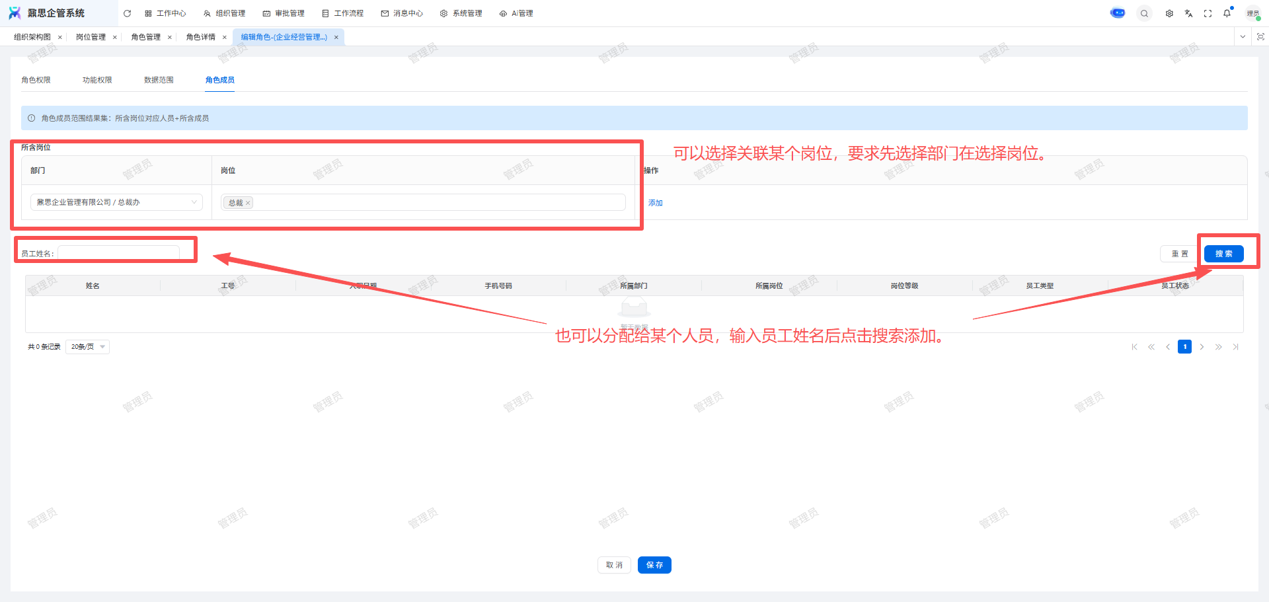Click the refresh icon in top bar
This screenshot has height=602, width=1269.
click(x=127, y=13)
